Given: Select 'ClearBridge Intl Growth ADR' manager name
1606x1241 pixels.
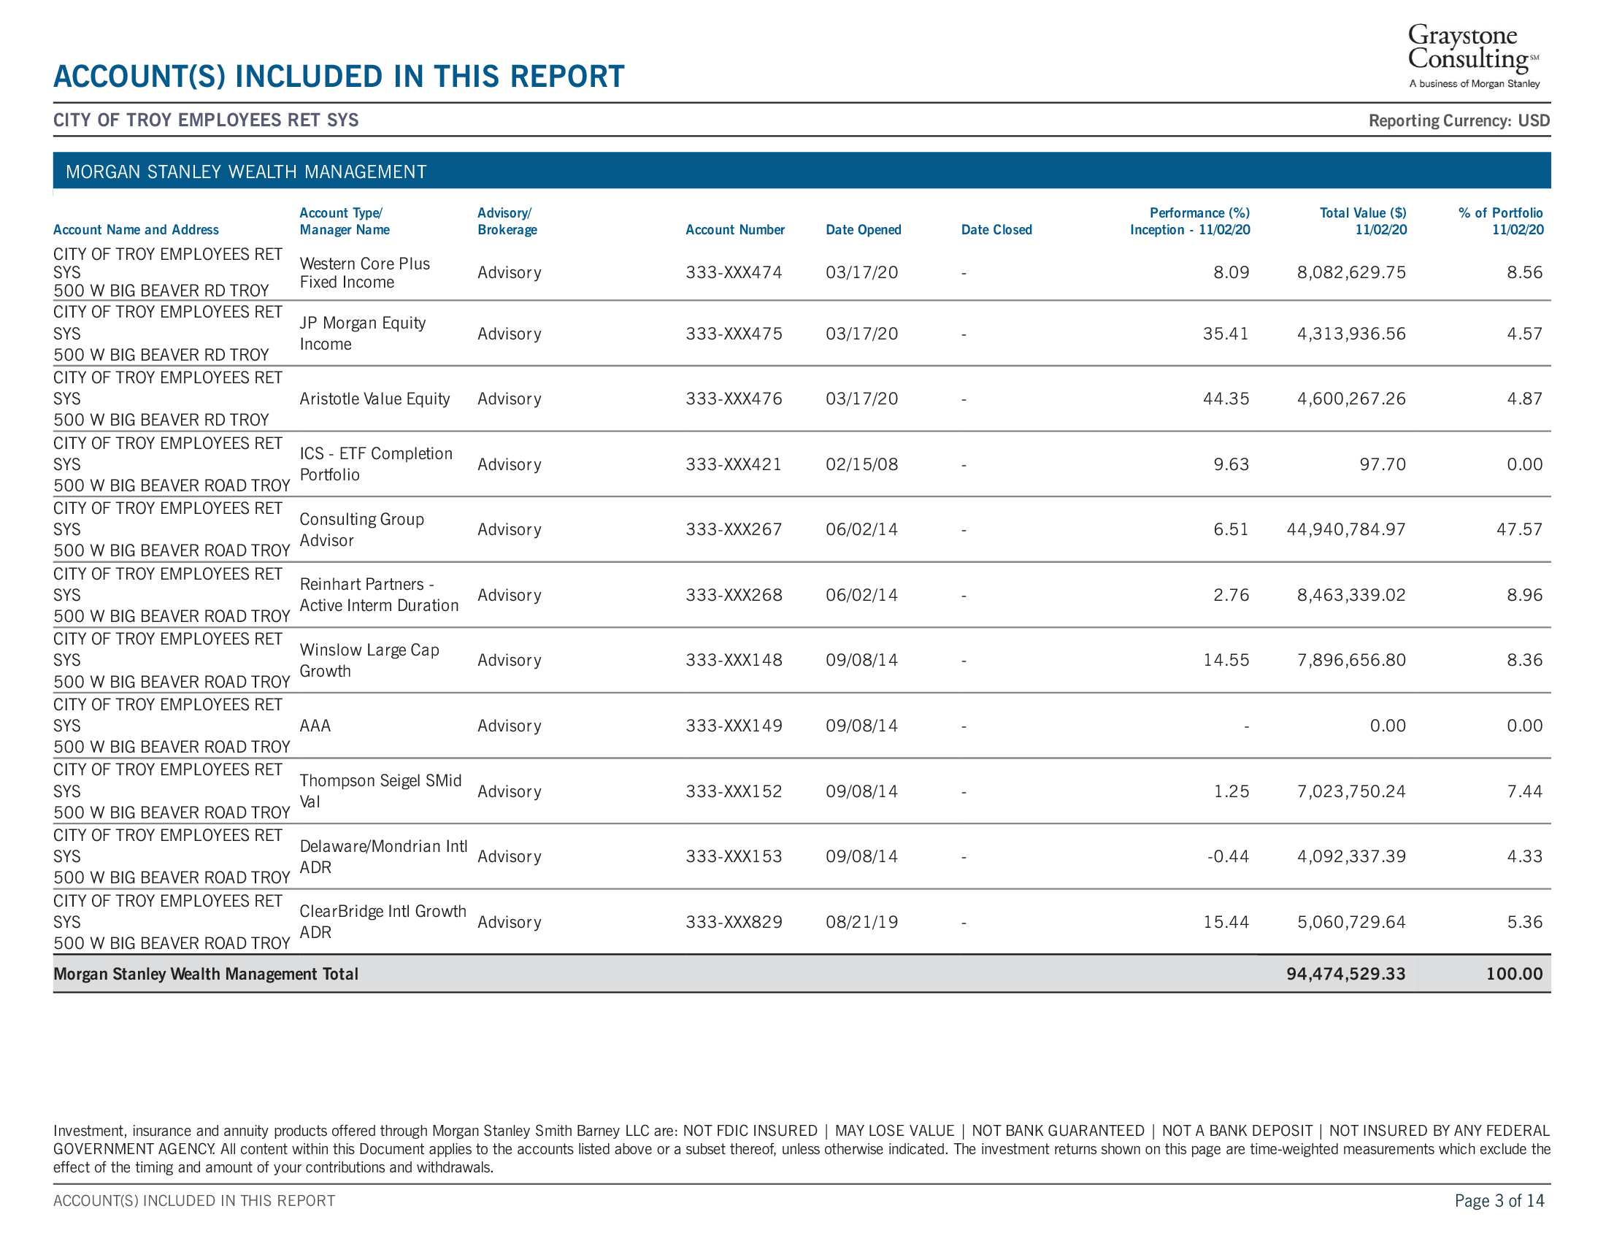Looking at the screenshot, I should [x=383, y=922].
